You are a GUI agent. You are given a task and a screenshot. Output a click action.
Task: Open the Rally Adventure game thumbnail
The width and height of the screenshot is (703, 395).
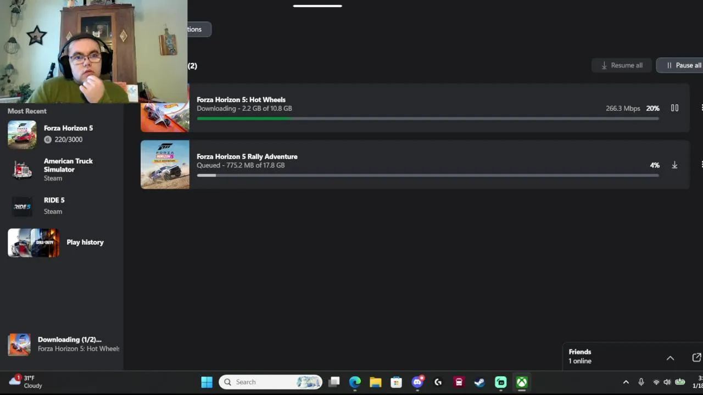165,165
